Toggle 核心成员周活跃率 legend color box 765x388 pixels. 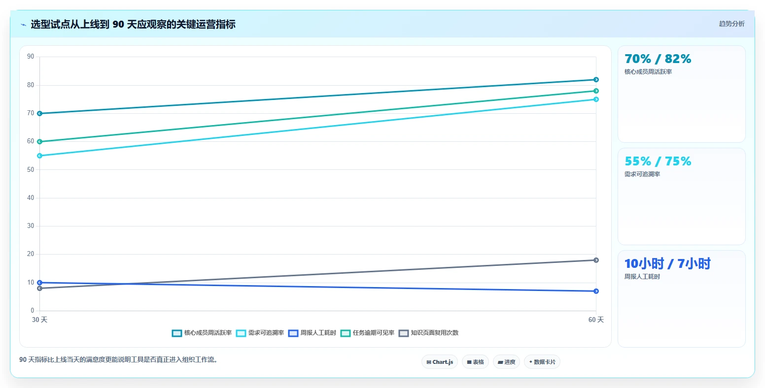pos(177,333)
